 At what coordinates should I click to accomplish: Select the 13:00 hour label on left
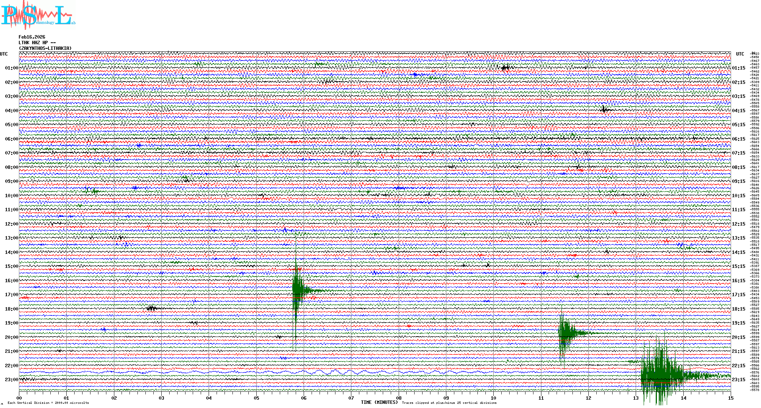(11, 238)
